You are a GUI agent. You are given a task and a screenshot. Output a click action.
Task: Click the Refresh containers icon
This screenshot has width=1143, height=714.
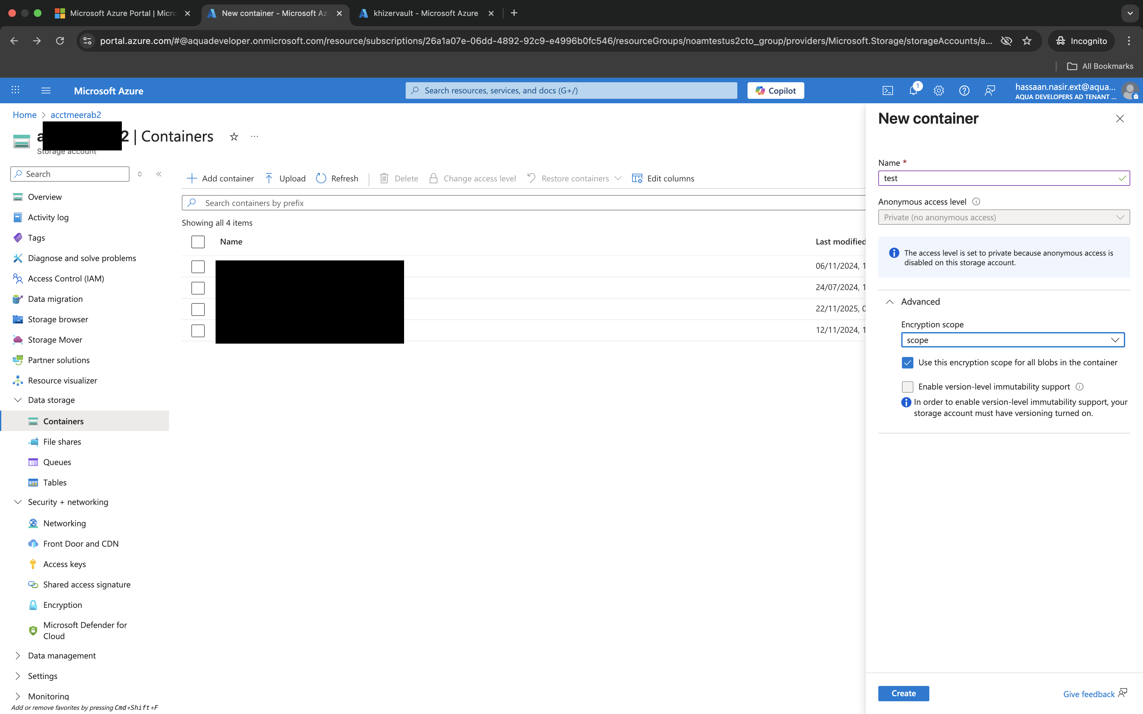(x=321, y=178)
